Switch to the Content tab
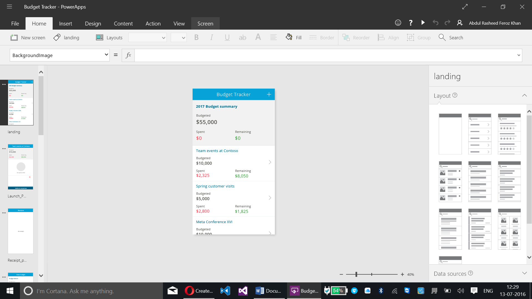 [123, 24]
